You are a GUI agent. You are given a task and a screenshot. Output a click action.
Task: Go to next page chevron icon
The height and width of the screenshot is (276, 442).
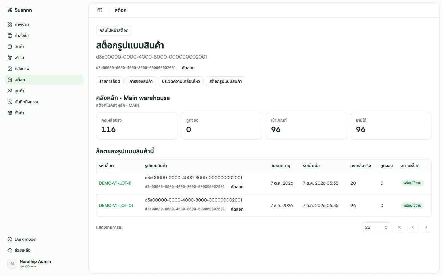coord(426,227)
